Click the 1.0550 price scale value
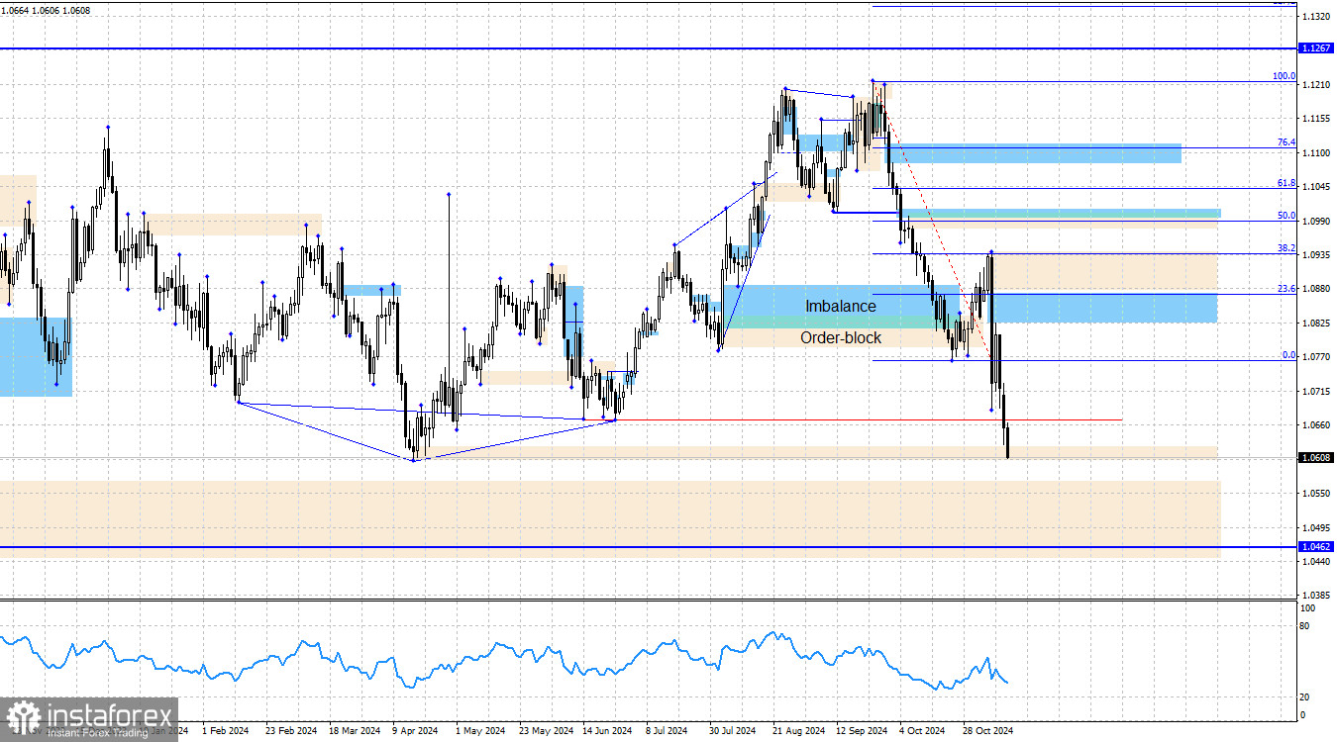The image size is (1337, 742). [1317, 494]
